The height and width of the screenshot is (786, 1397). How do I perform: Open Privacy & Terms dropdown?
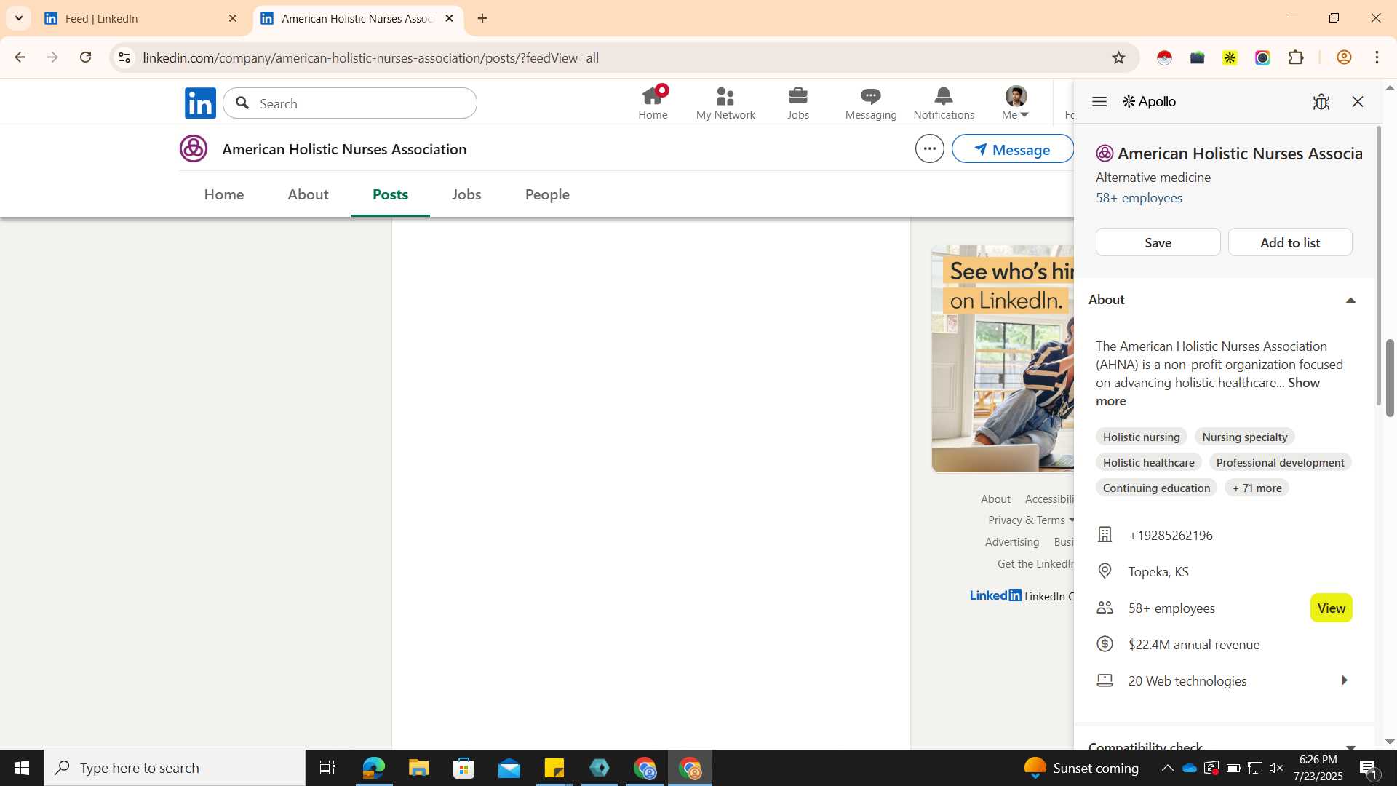(1031, 520)
